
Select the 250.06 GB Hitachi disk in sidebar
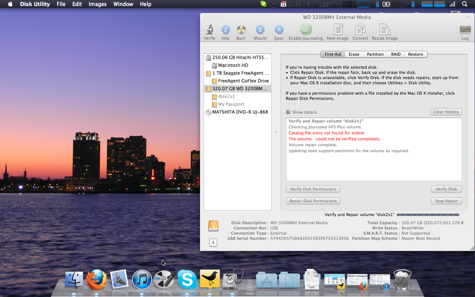237,58
